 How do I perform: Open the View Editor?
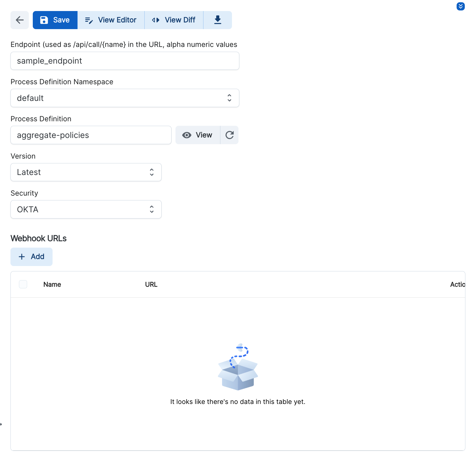[x=111, y=20]
